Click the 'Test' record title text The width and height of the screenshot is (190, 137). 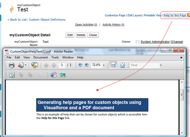[23, 10]
